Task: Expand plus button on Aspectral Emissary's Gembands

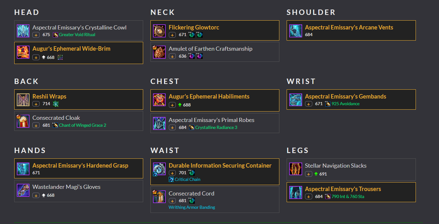Action: [x=309, y=104]
